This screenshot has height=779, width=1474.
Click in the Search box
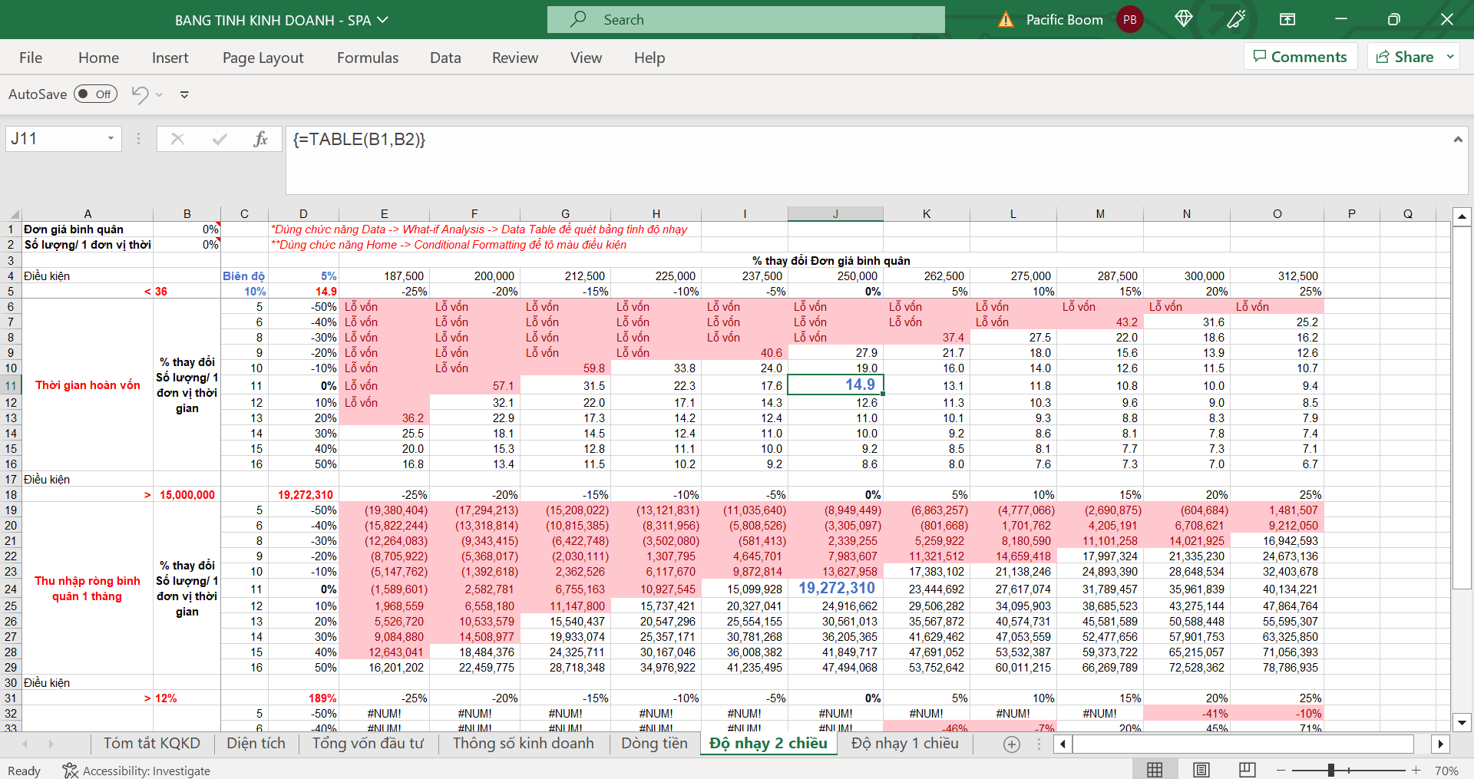745,20
